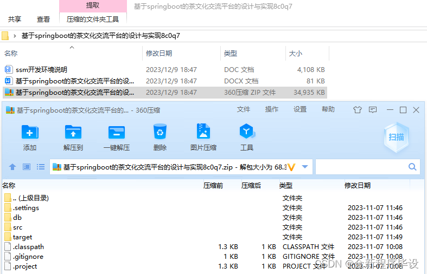Click the src folder icon
Screen dimensions: 427x274
[x=8, y=227]
